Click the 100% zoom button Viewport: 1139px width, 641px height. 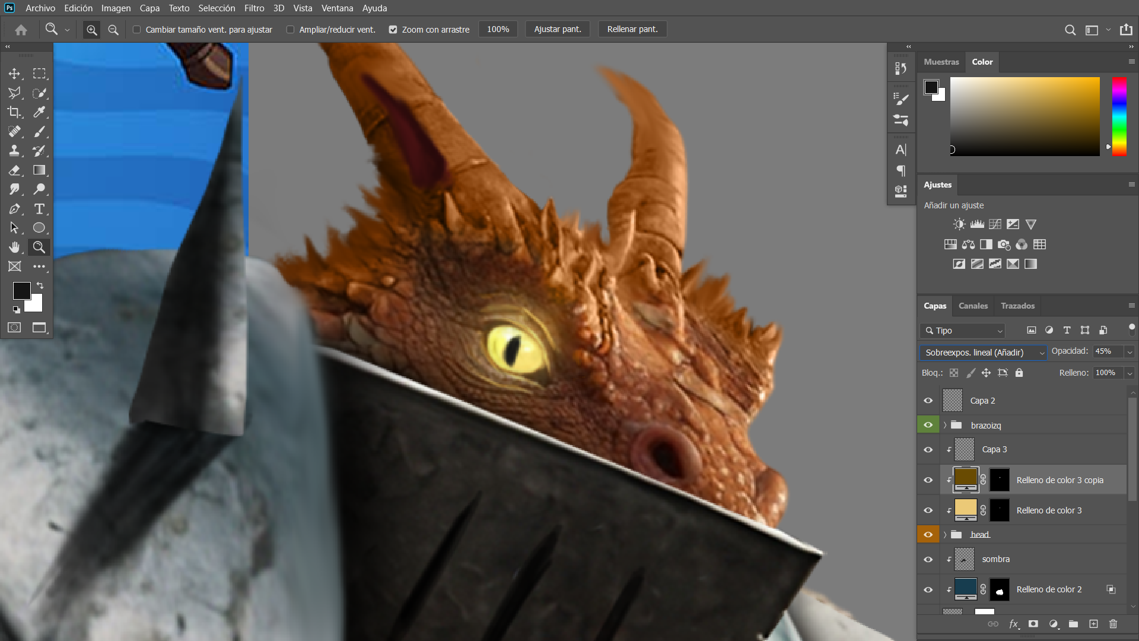point(498,30)
